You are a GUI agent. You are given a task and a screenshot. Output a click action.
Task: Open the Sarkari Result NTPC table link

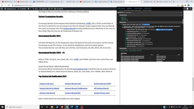[102, 84]
